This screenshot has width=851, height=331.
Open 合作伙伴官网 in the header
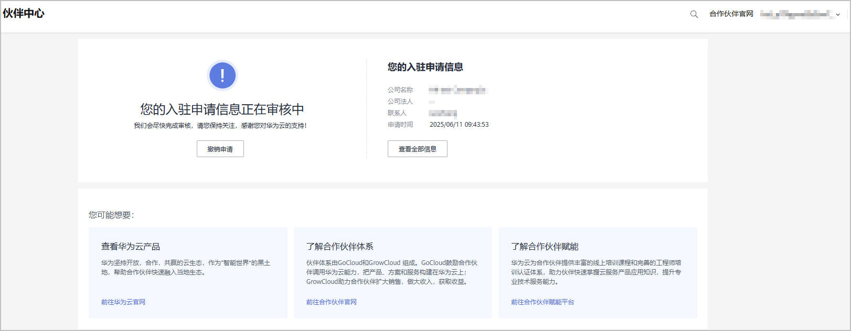(x=731, y=14)
